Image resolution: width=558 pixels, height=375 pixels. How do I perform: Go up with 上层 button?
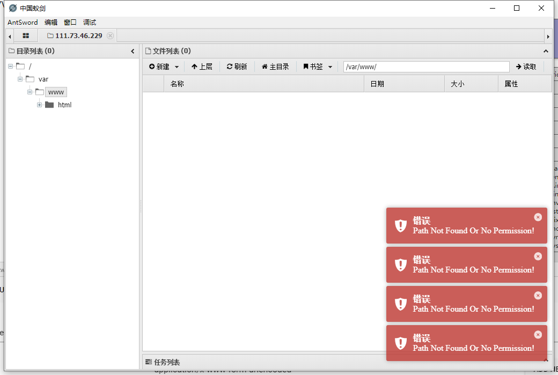pyautogui.click(x=202, y=67)
